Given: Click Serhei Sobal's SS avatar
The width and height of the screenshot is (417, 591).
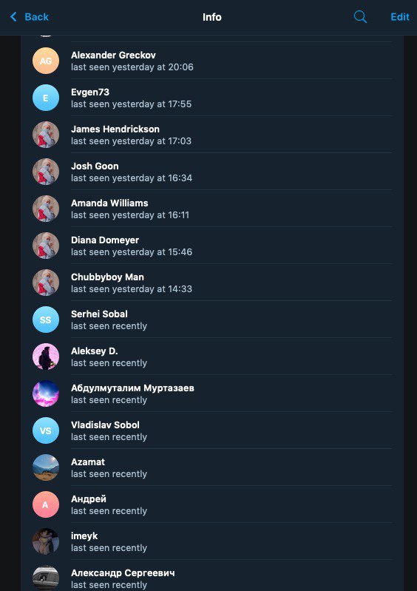Looking at the screenshot, I should pyautogui.click(x=46, y=320).
